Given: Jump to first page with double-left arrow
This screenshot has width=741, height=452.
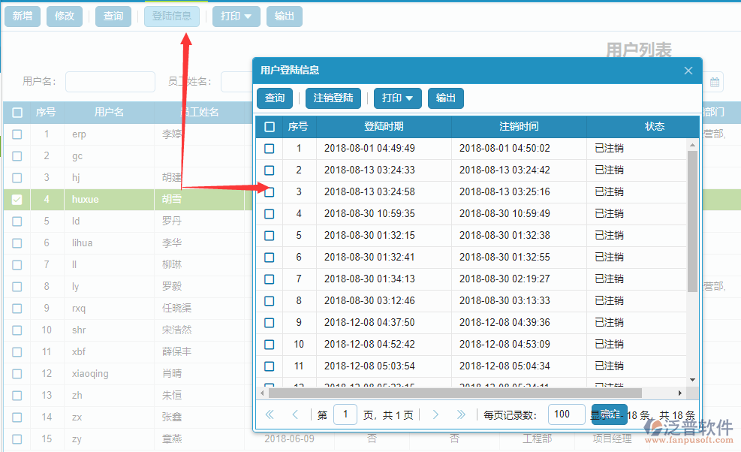Looking at the screenshot, I should click(x=270, y=414).
